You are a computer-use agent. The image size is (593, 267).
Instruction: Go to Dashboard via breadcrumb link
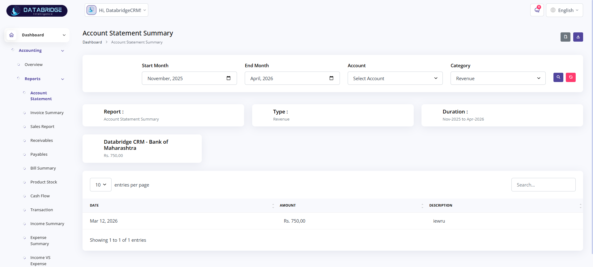92,42
